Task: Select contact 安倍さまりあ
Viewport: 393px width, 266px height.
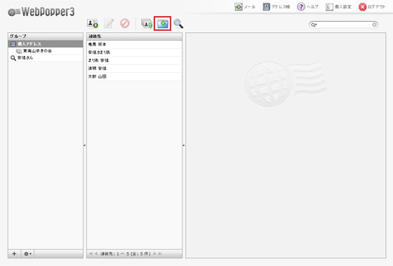Action: [x=134, y=52]
